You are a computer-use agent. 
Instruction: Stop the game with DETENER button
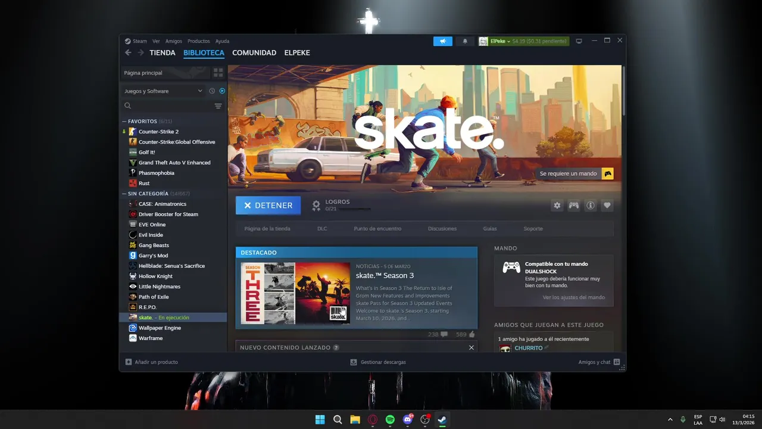pos(268,205)
